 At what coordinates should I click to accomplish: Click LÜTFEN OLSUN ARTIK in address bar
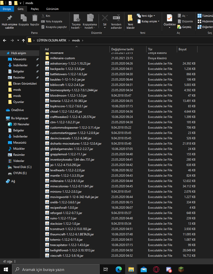(x=51, y=40)
